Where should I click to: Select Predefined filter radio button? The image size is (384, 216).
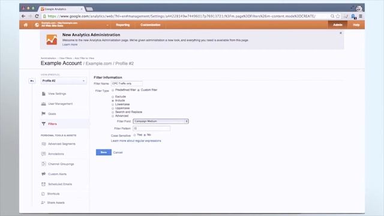[113, 91]
